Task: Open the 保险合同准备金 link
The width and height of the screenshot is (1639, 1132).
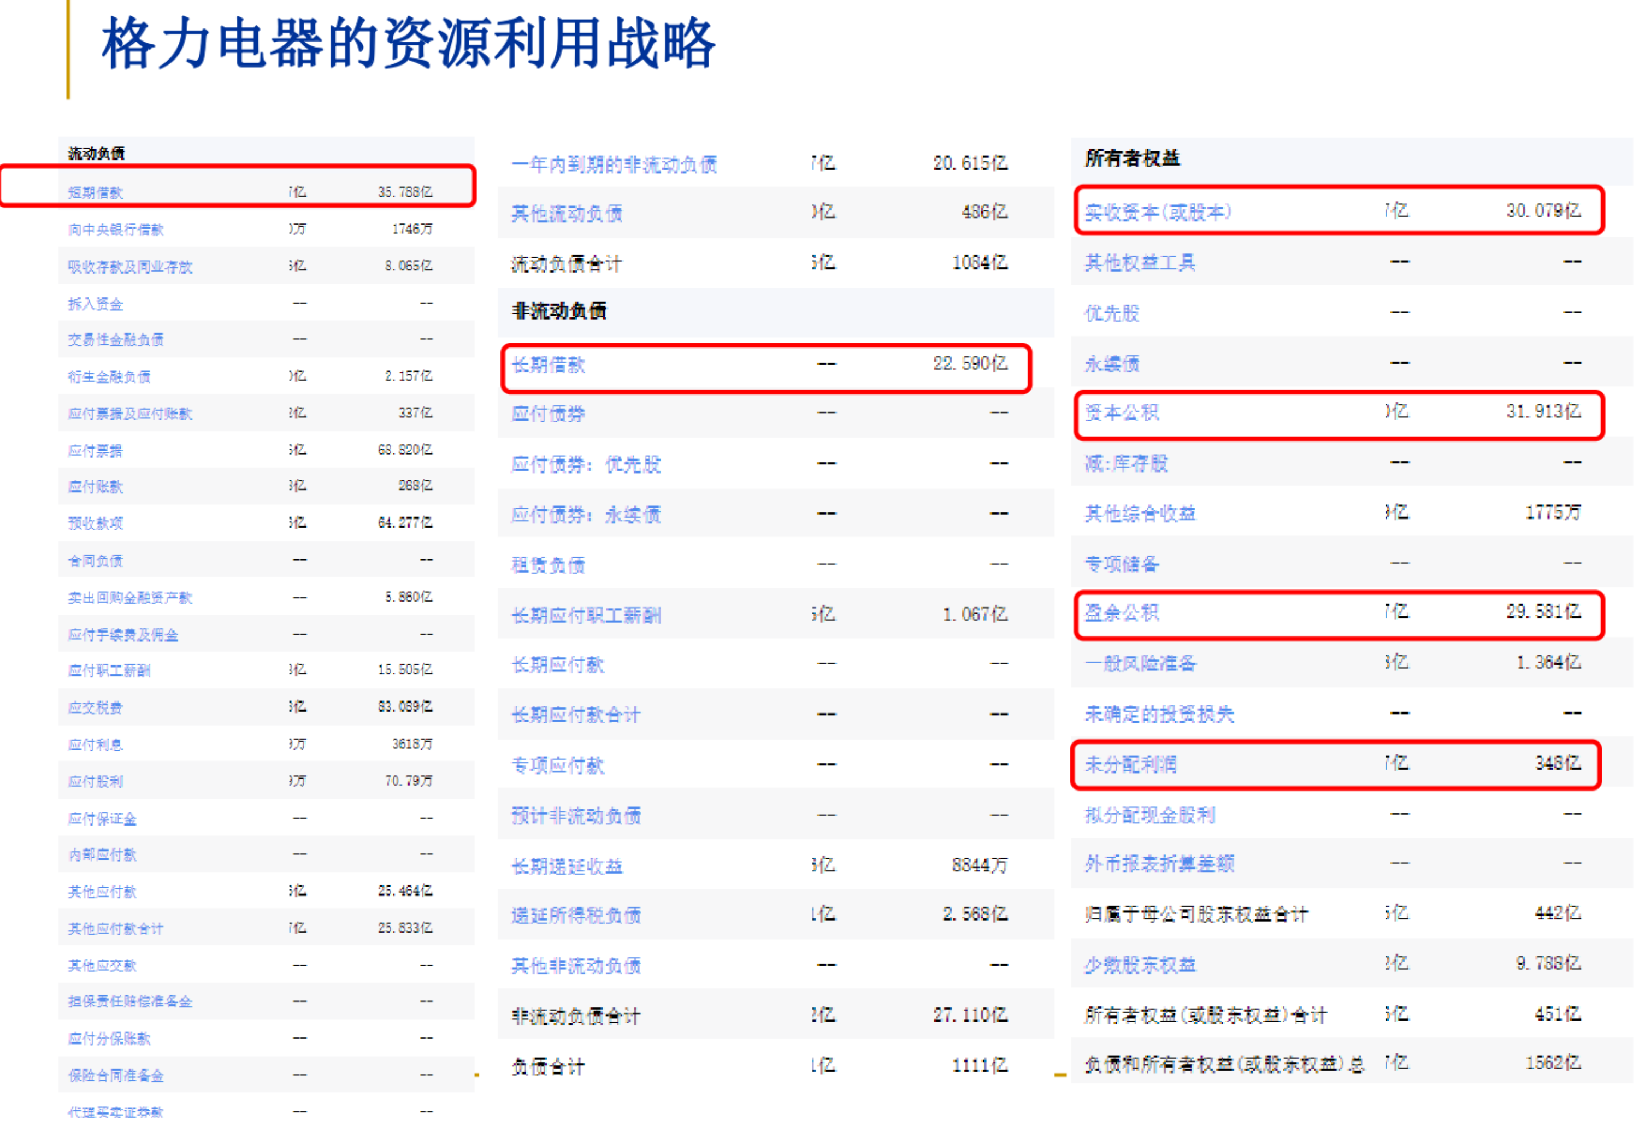Action: [116, 1075]
